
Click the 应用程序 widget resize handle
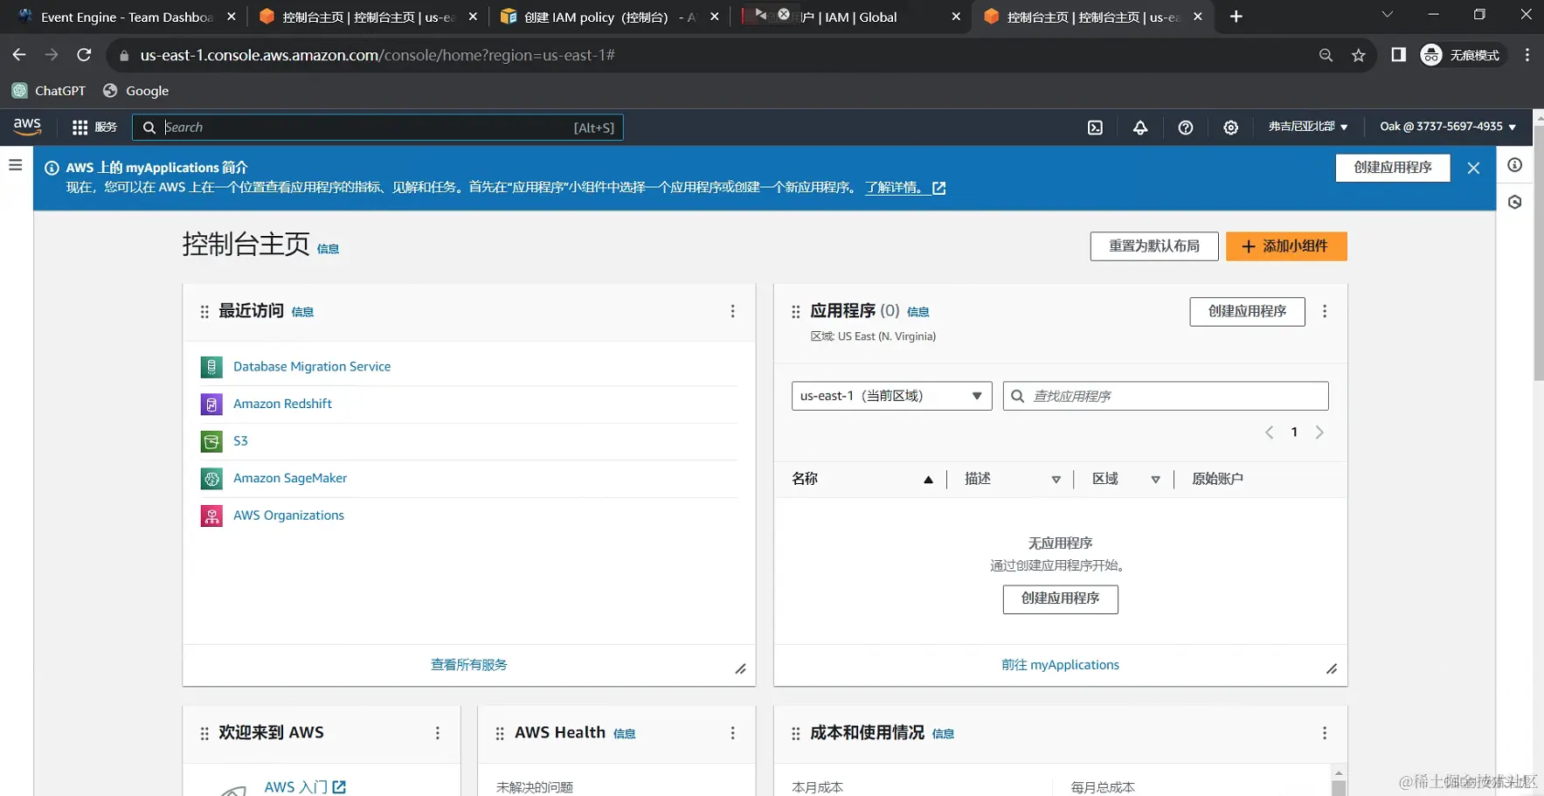[x=1332, y=669]
